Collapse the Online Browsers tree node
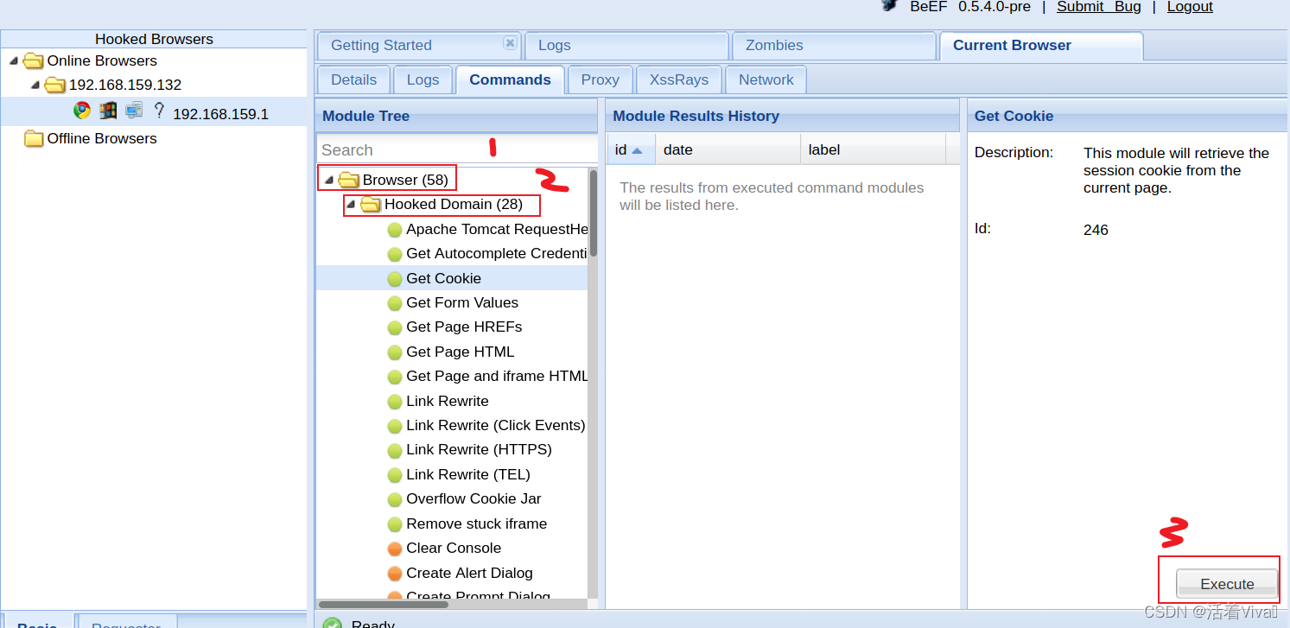 pyautogui.click(x=14, y=60)
